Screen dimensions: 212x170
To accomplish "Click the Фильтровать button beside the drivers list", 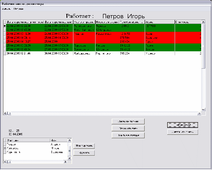I will (x=84, y=146).
